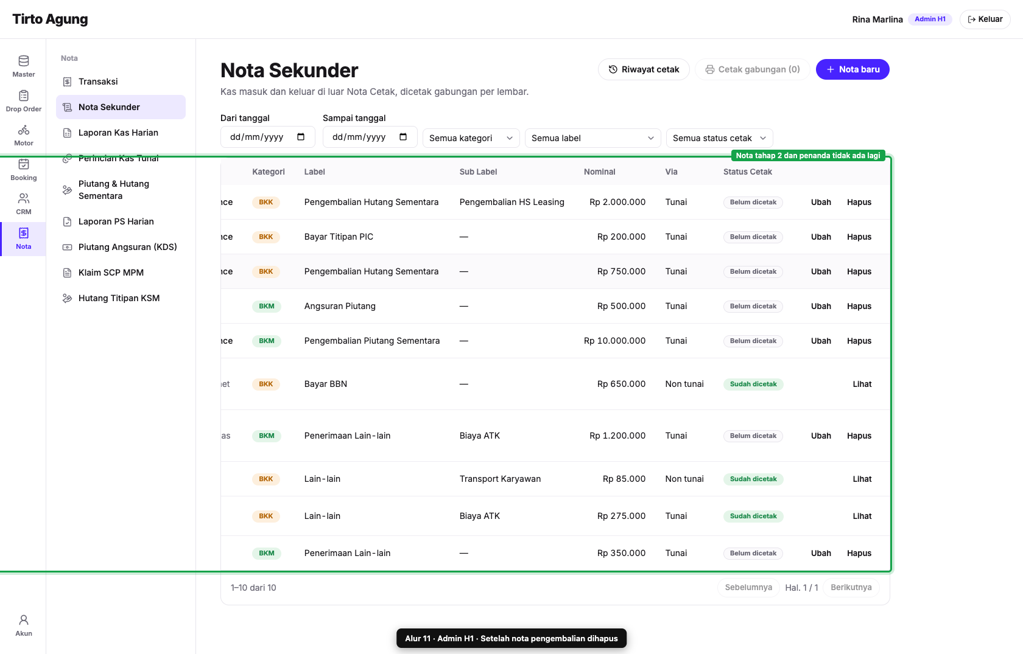This screenshot has width=1023, height=654.
Task: Click the Admin H1 role badge
Action: pos(930,19)
